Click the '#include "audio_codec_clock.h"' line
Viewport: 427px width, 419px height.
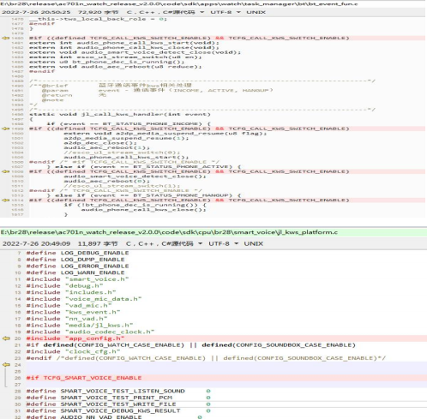tap(90, 332)
